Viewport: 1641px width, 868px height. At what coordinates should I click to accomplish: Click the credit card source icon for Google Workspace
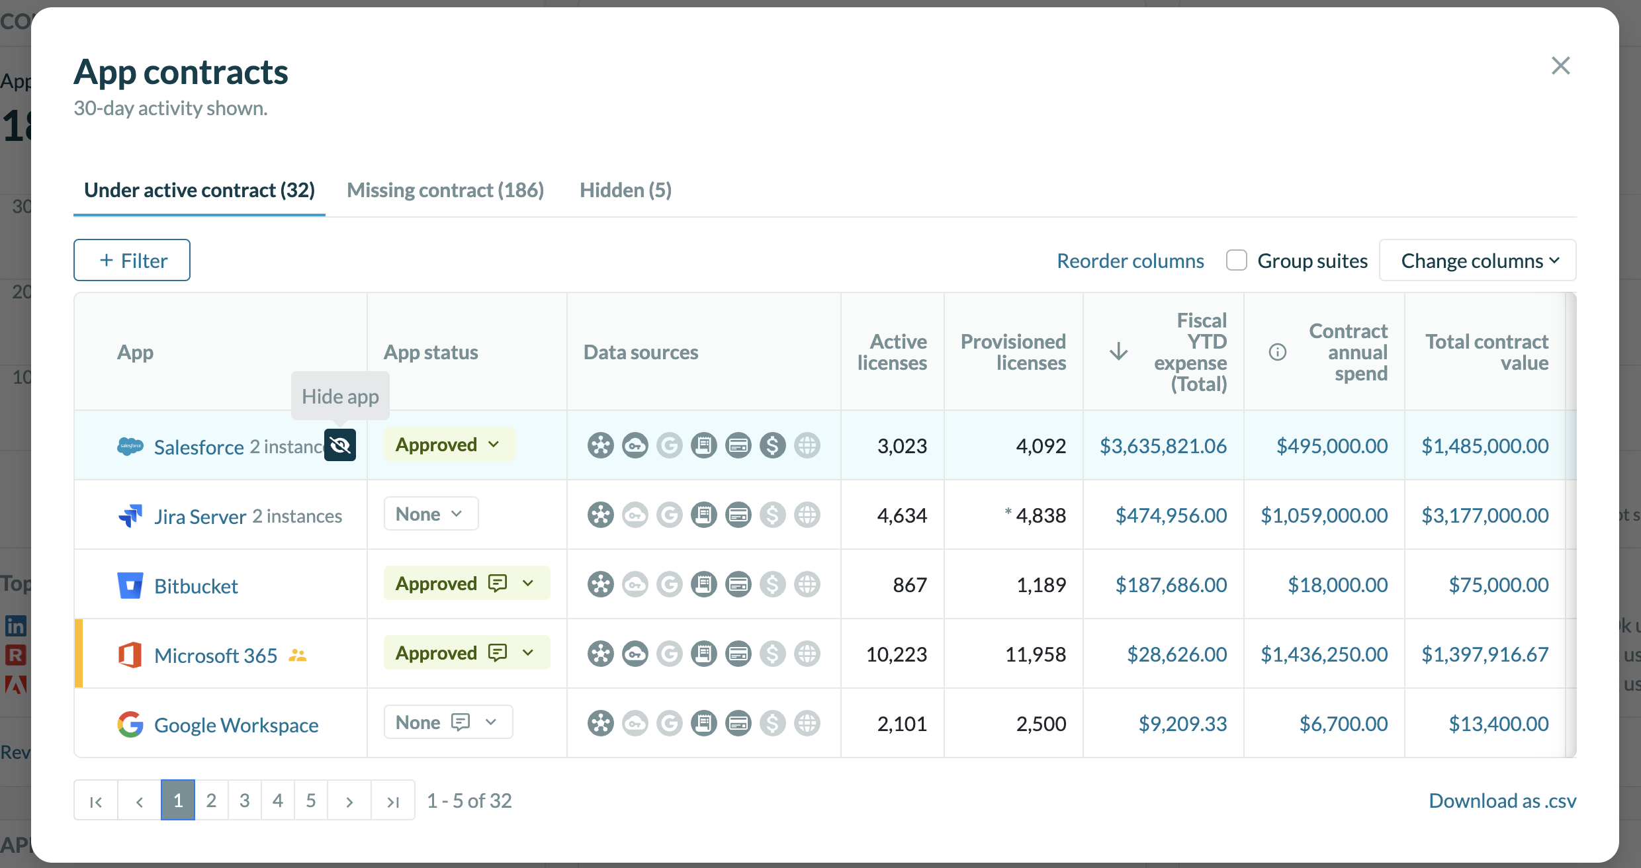(x=738, y=723)
